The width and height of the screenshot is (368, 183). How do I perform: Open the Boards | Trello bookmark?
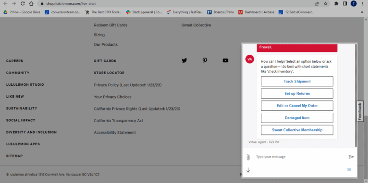221,12
